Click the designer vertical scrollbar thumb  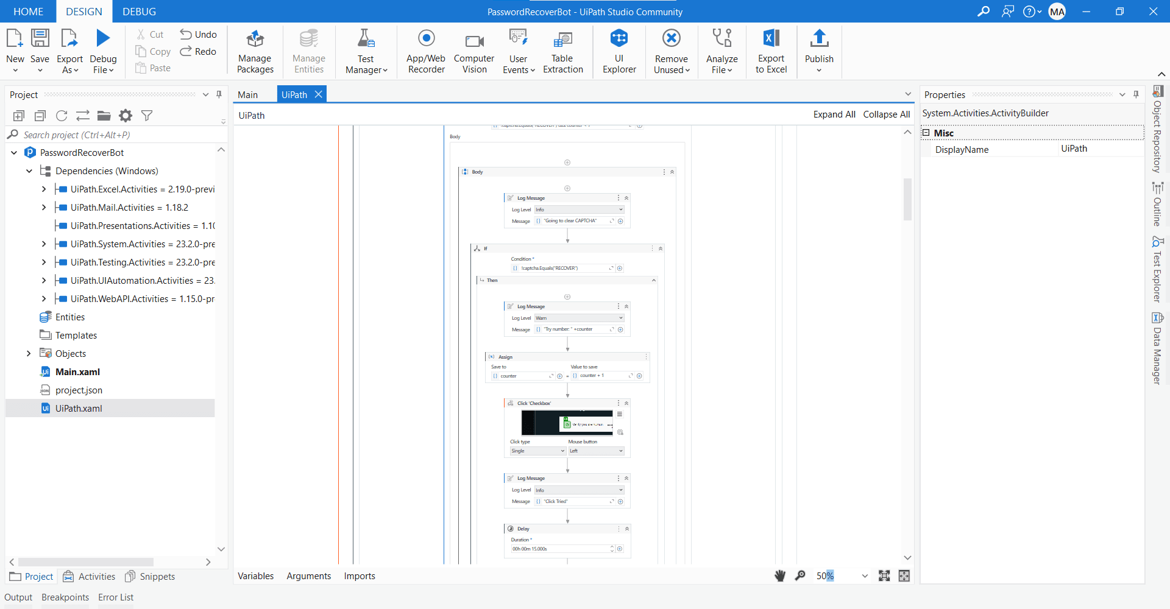(907, 199)
